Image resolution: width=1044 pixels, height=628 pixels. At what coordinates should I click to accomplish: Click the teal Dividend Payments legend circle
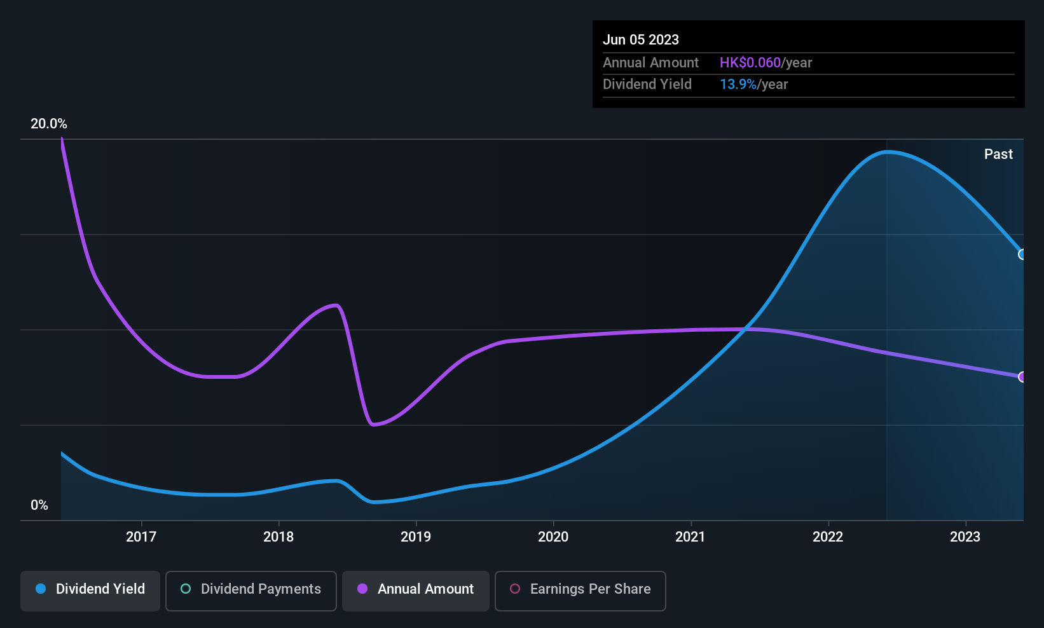186,589
